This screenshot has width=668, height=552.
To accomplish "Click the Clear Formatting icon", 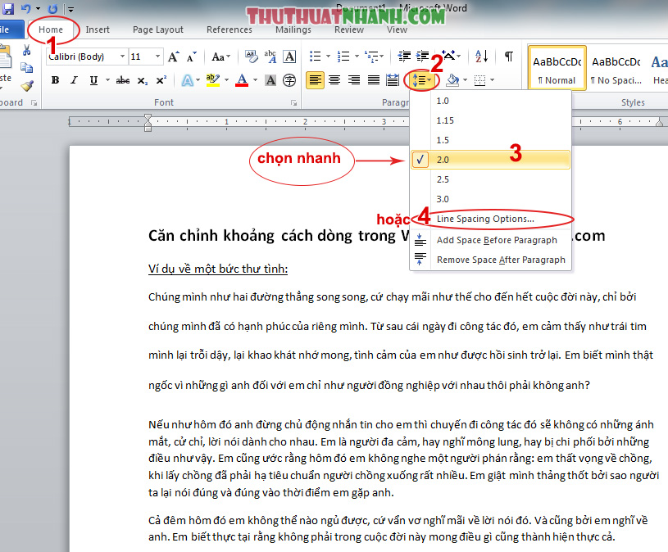I will 252,57.
